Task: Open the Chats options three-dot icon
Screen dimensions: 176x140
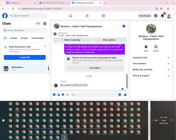Action: point(38,23)
